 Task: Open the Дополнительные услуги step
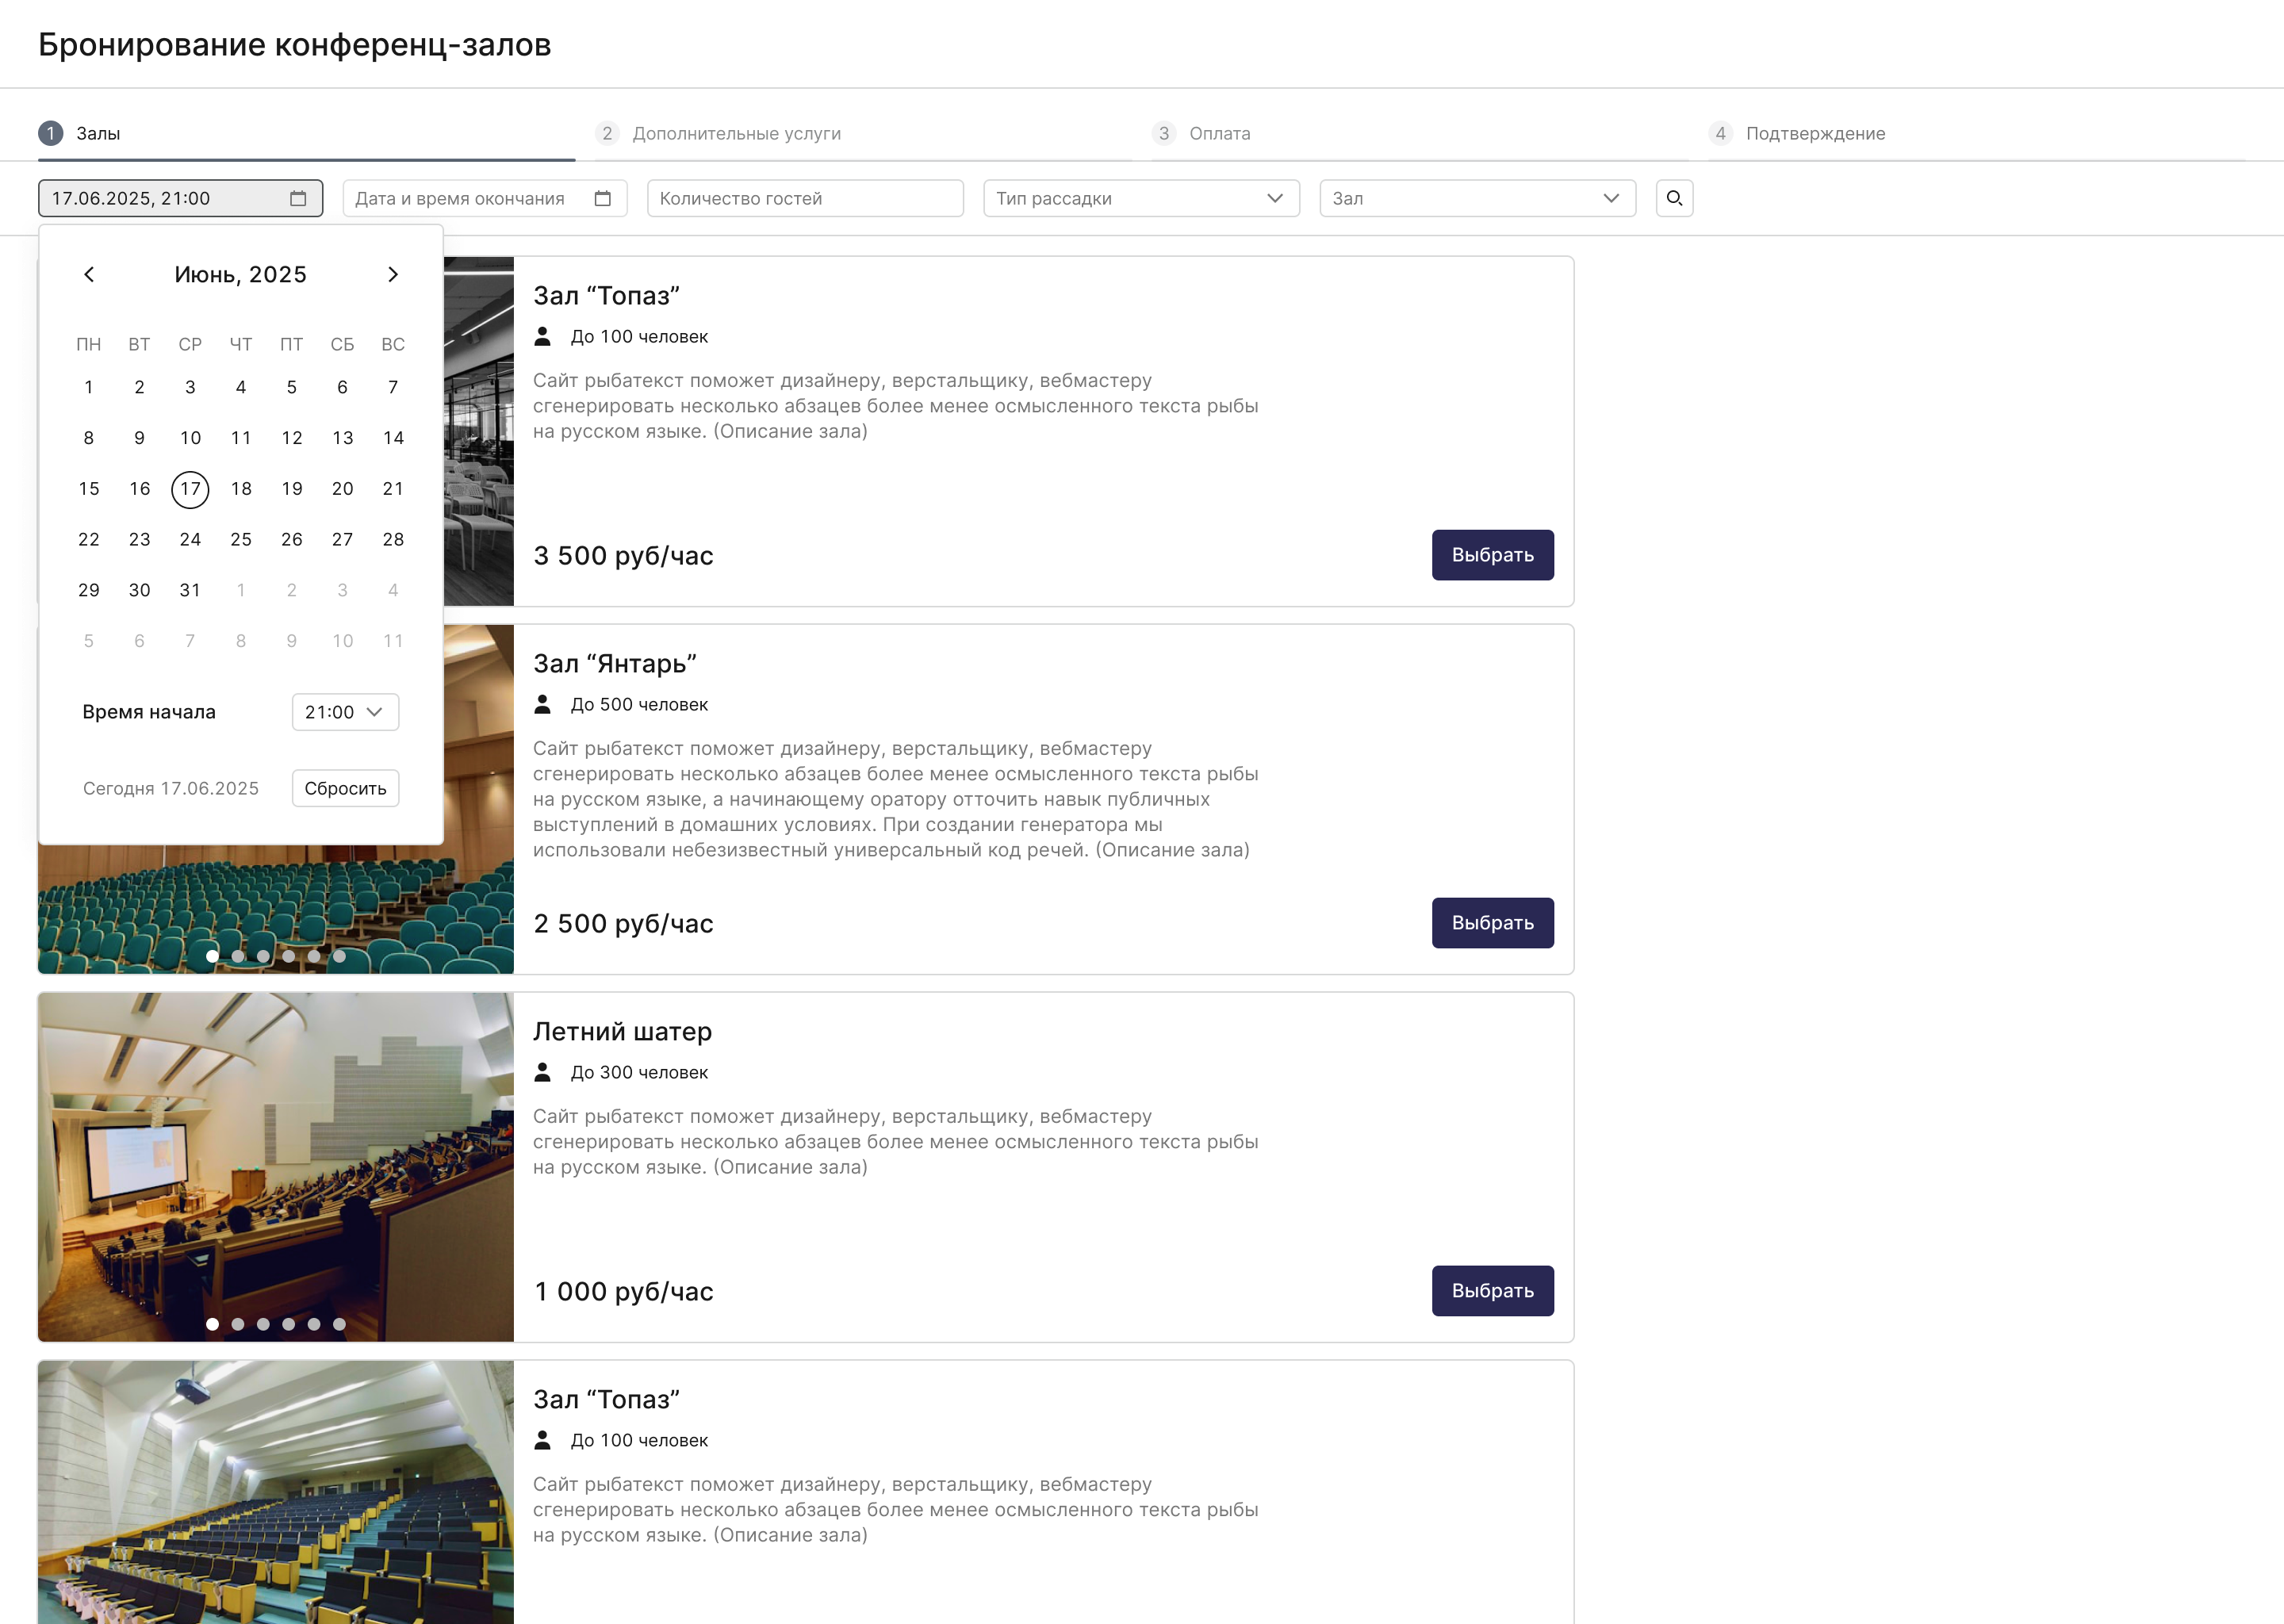(863, 133)
